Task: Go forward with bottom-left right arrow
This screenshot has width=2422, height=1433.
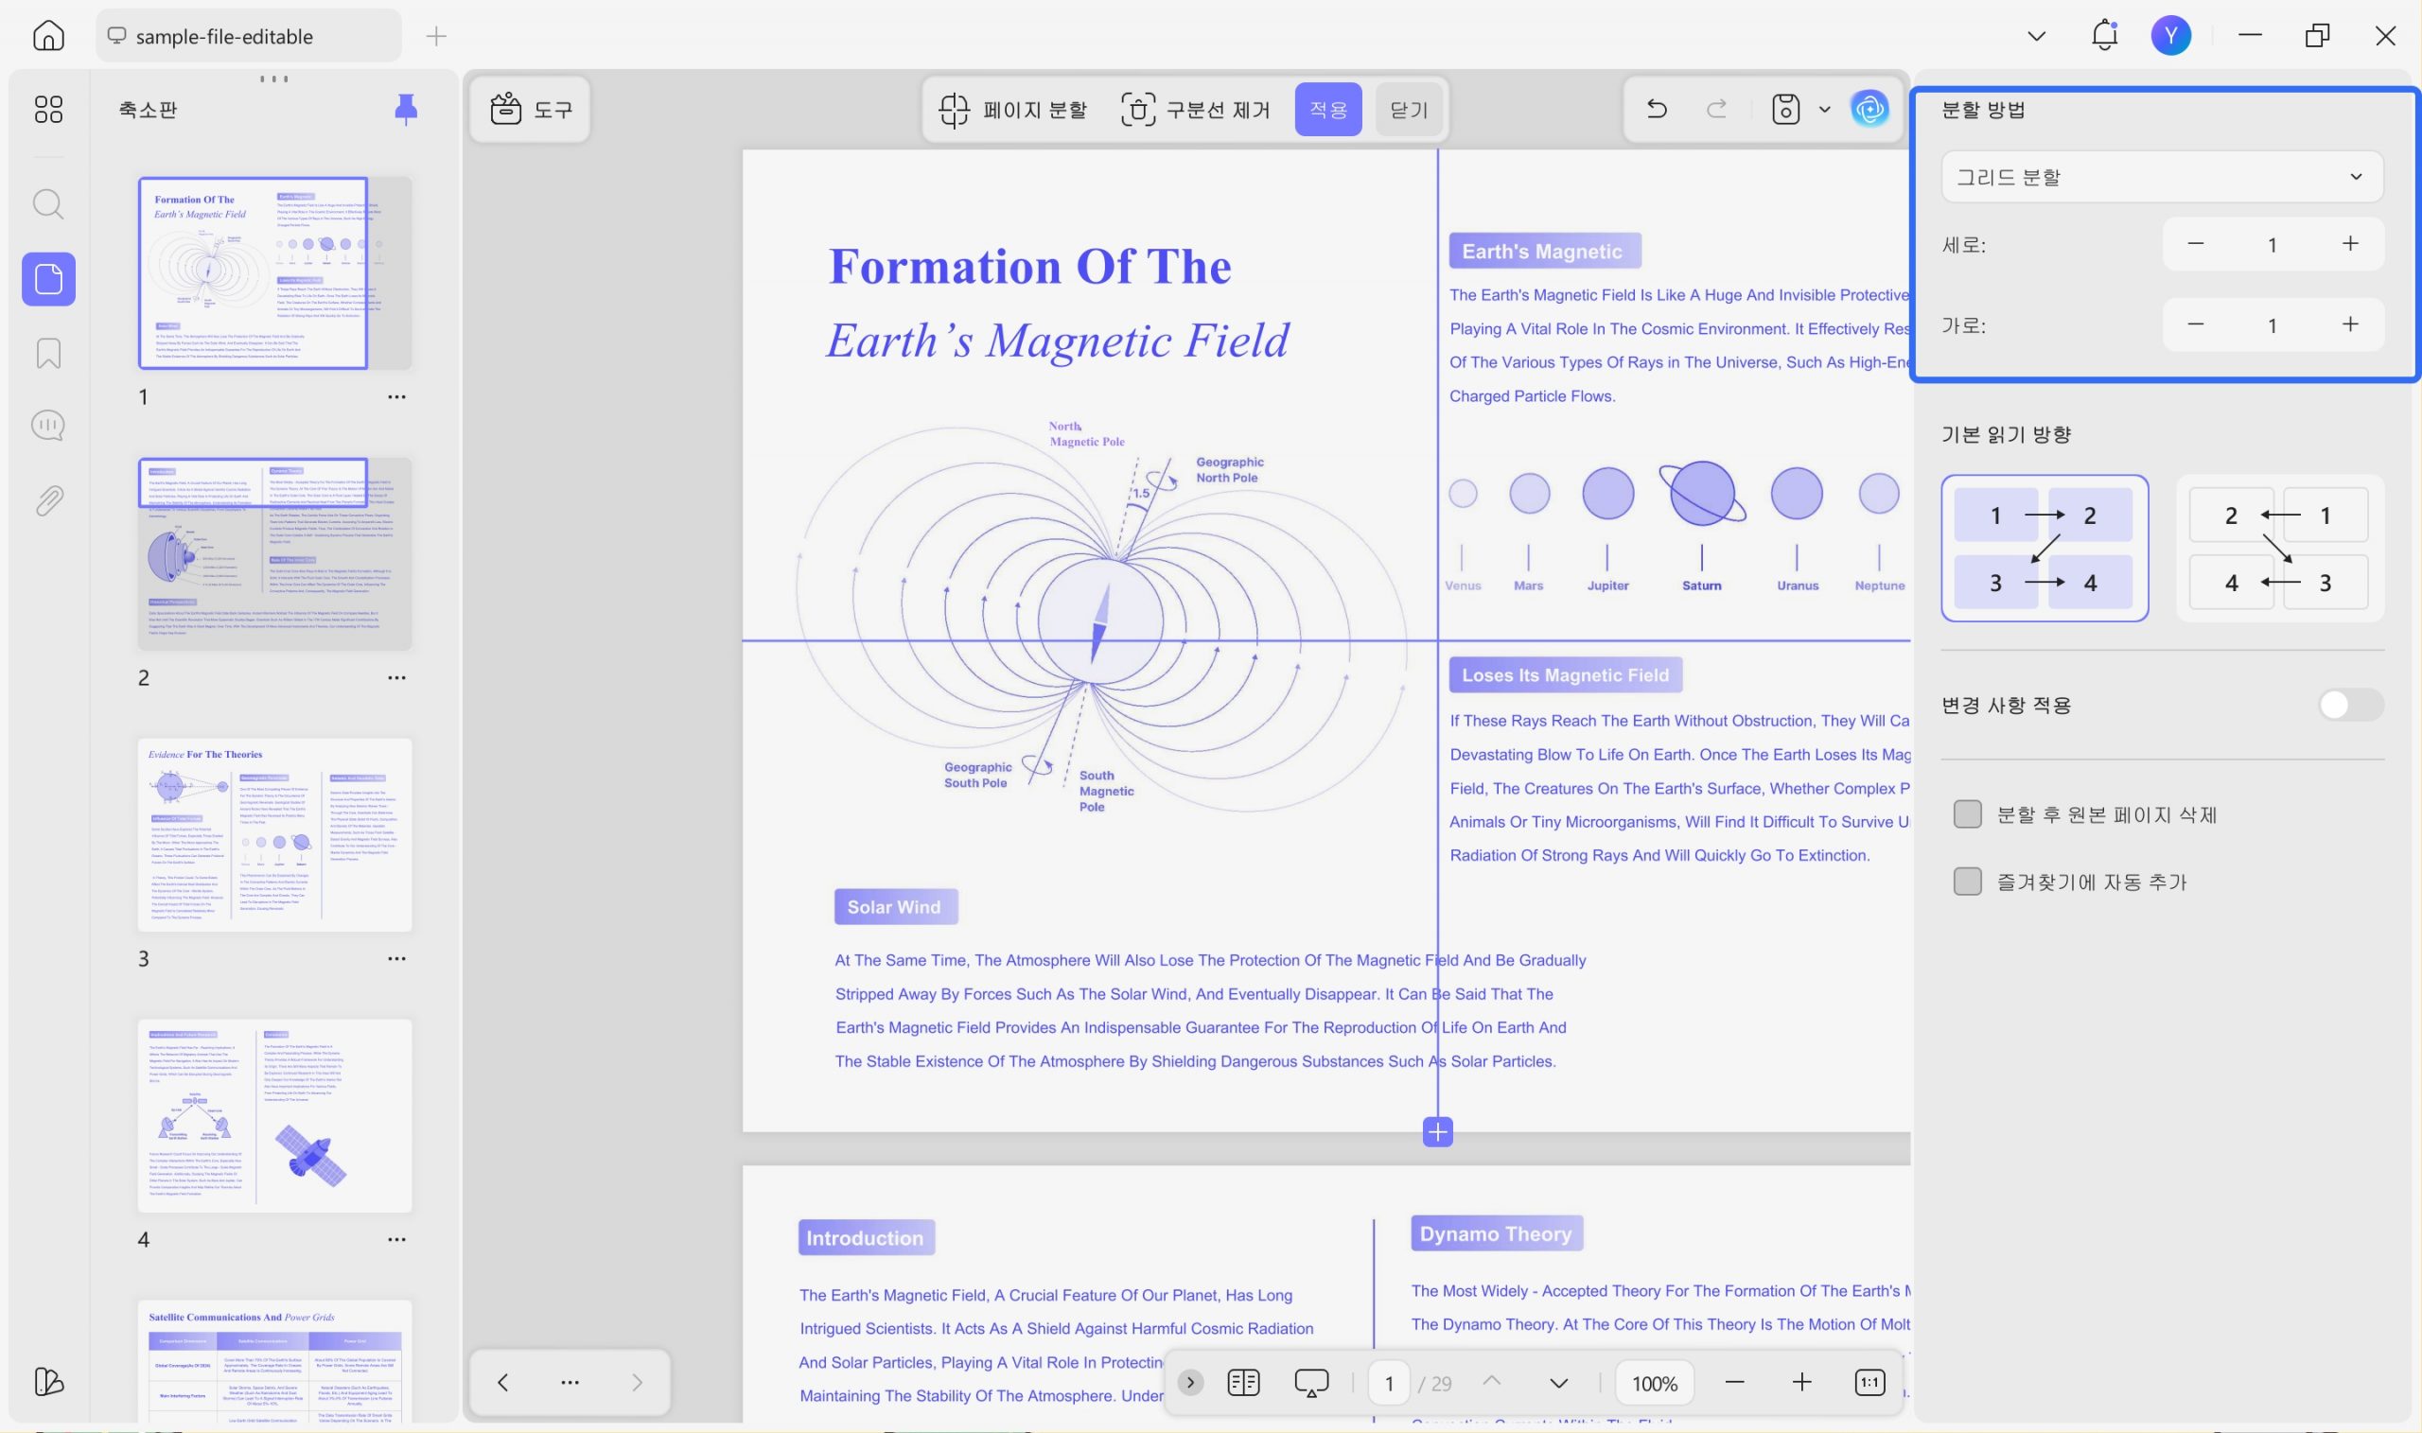Action: 637,1382
